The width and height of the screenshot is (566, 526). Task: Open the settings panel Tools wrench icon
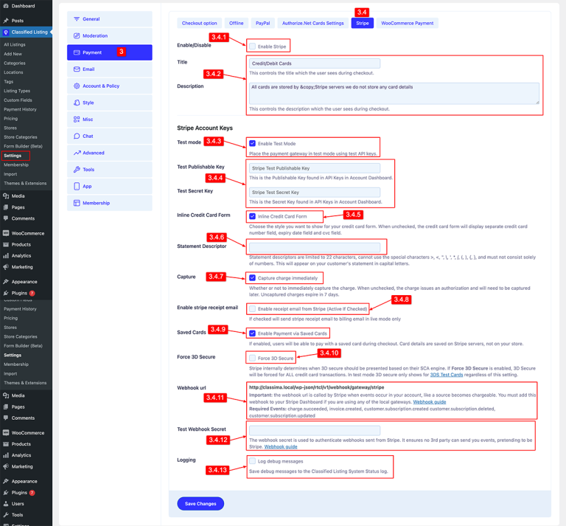77,170
